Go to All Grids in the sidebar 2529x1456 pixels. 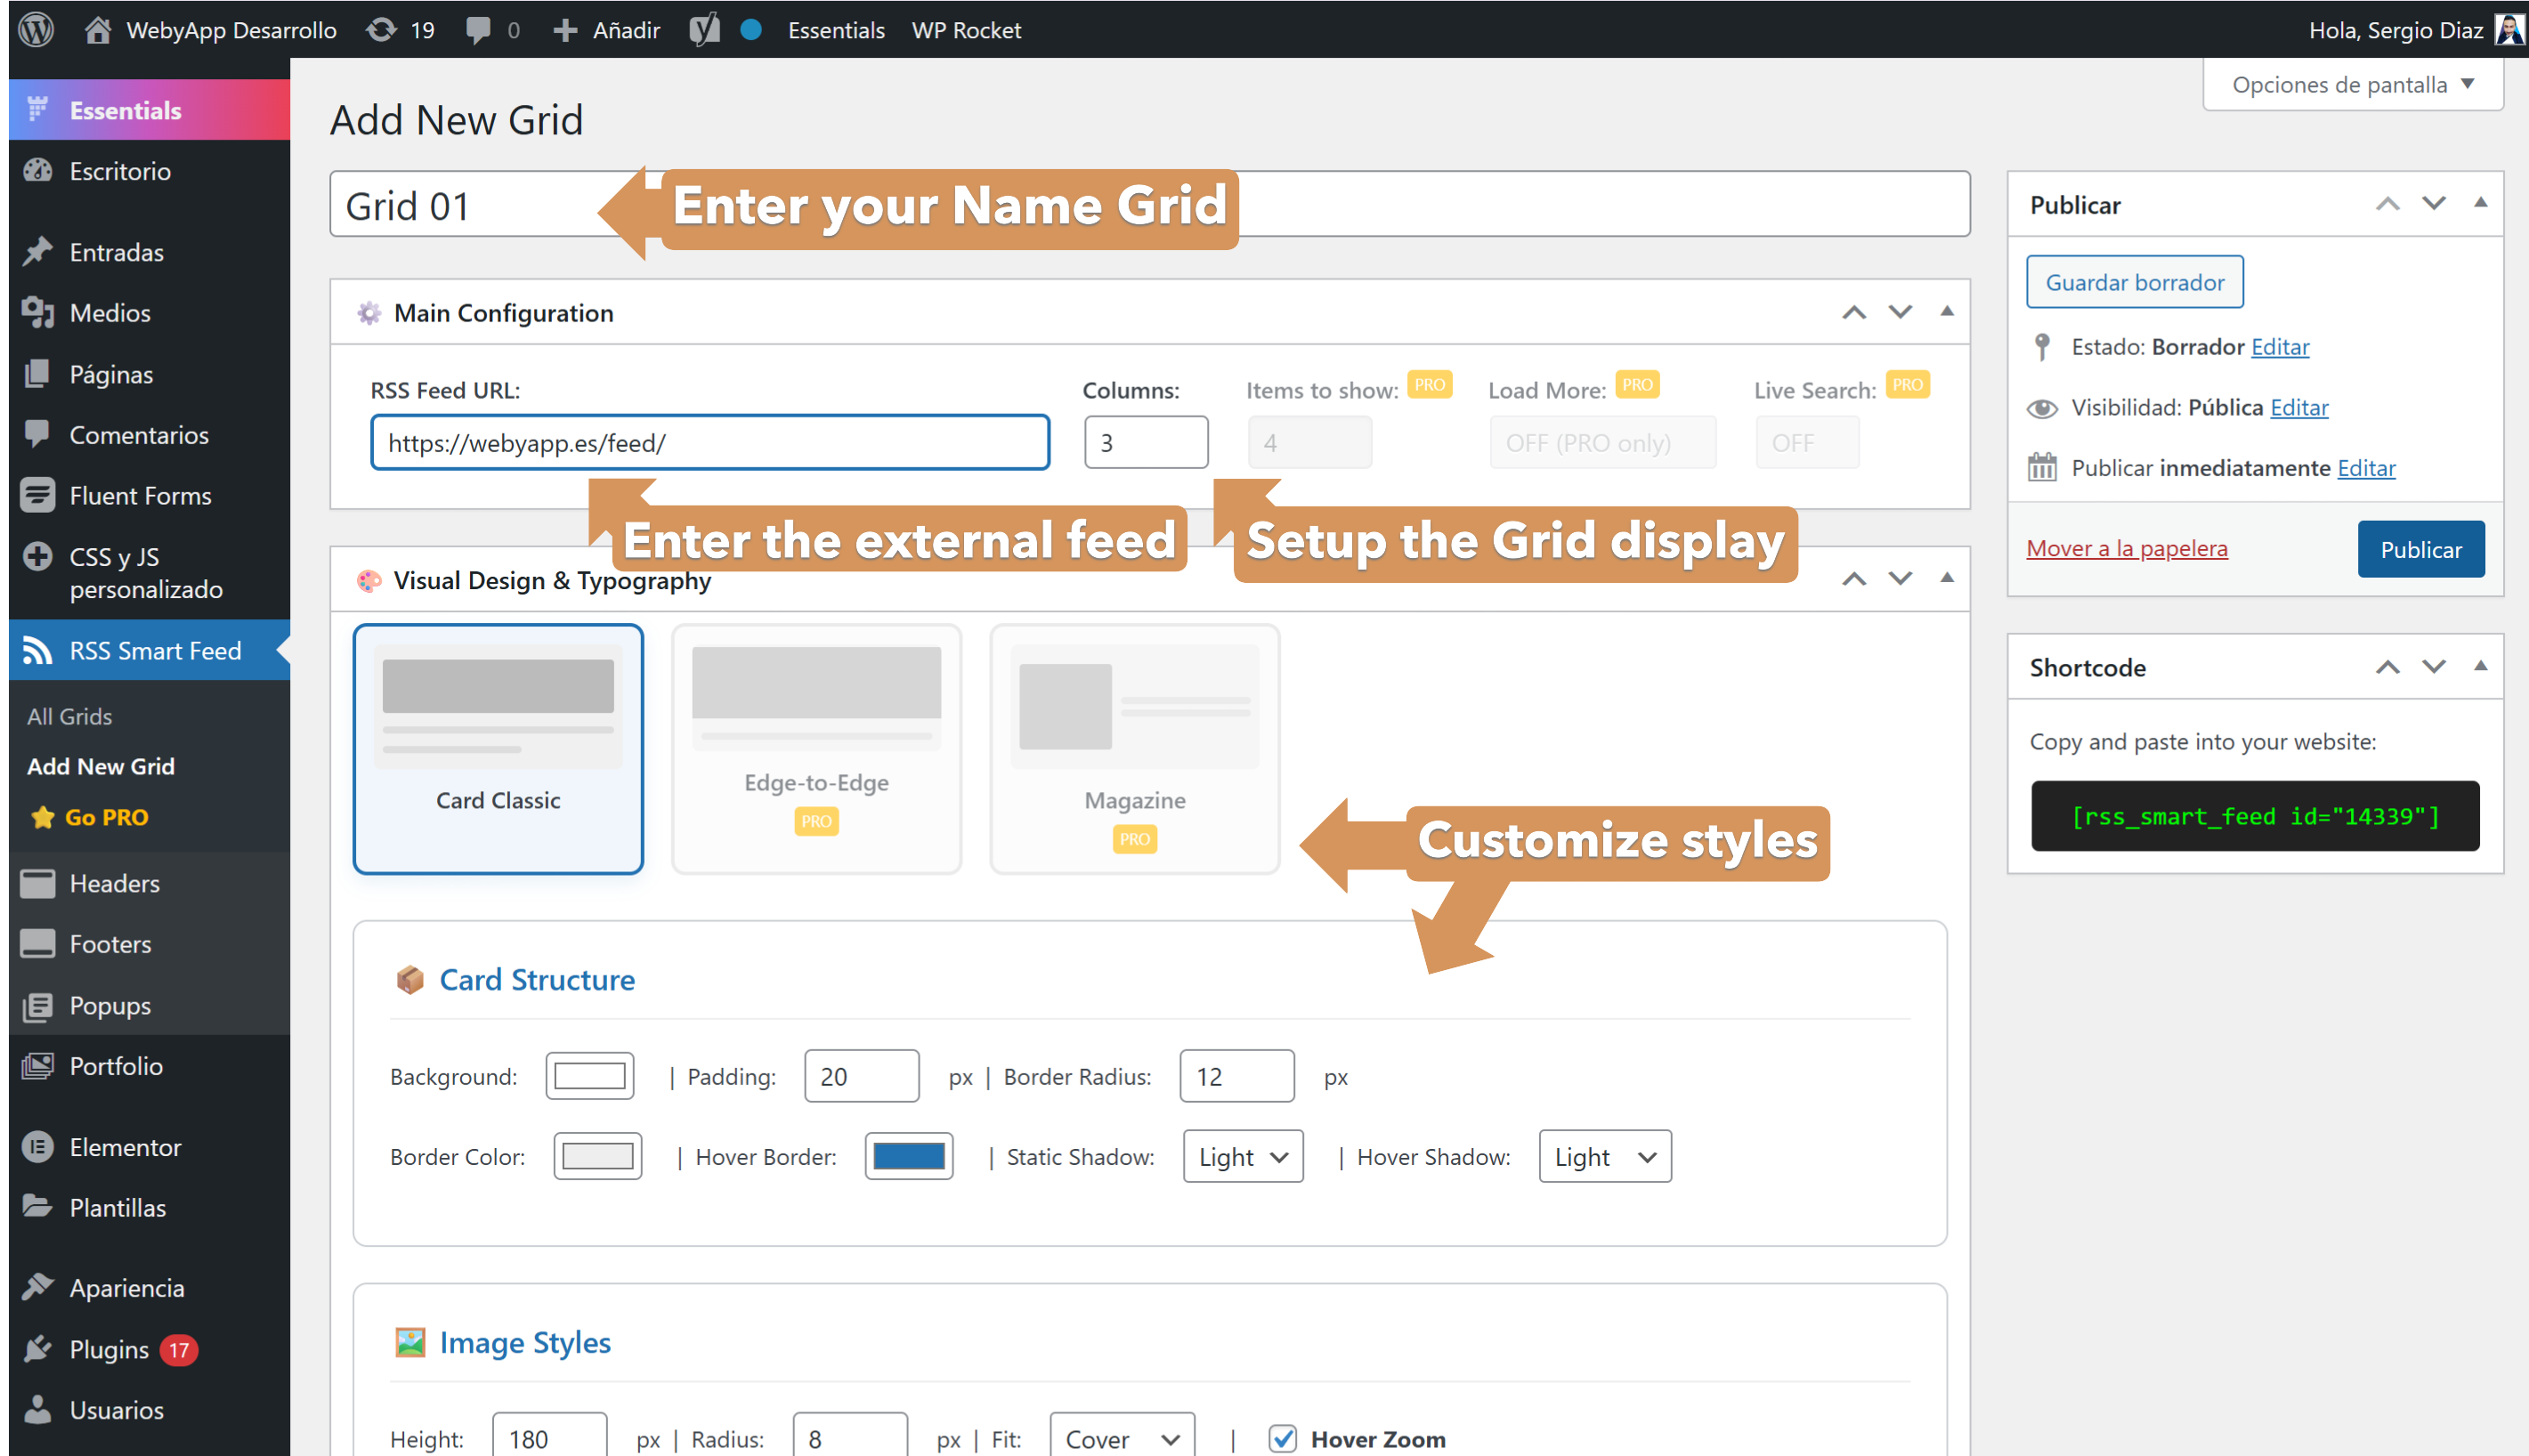coord(69,716)
